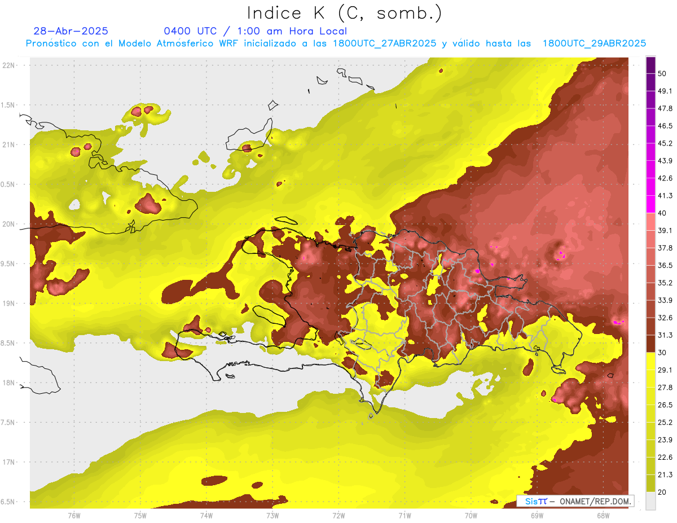Click the colorbar value 32.6
Screen dimensions: 677x523
point(665,318)
